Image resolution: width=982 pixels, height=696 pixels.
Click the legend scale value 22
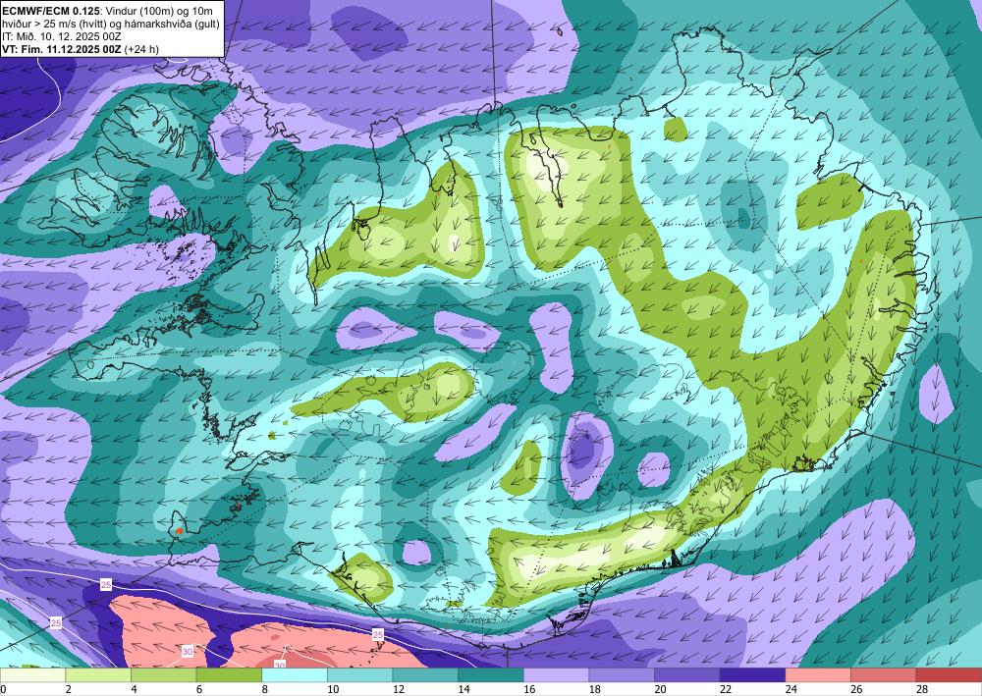[726, 689]
